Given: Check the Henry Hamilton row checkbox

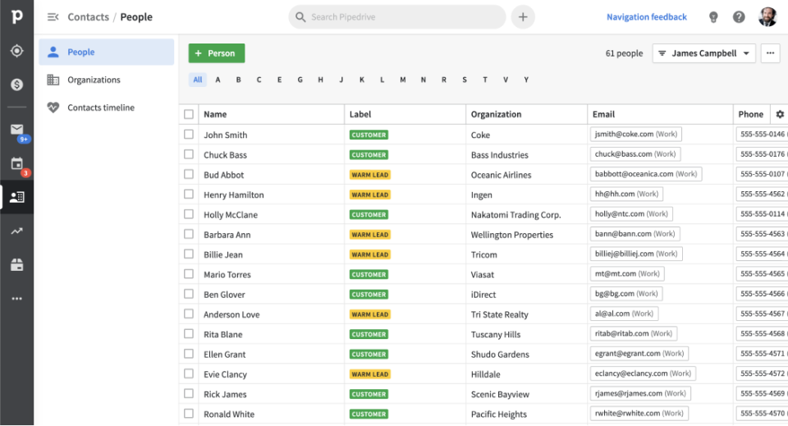Looking at the screenshot, I should [189, 194].
